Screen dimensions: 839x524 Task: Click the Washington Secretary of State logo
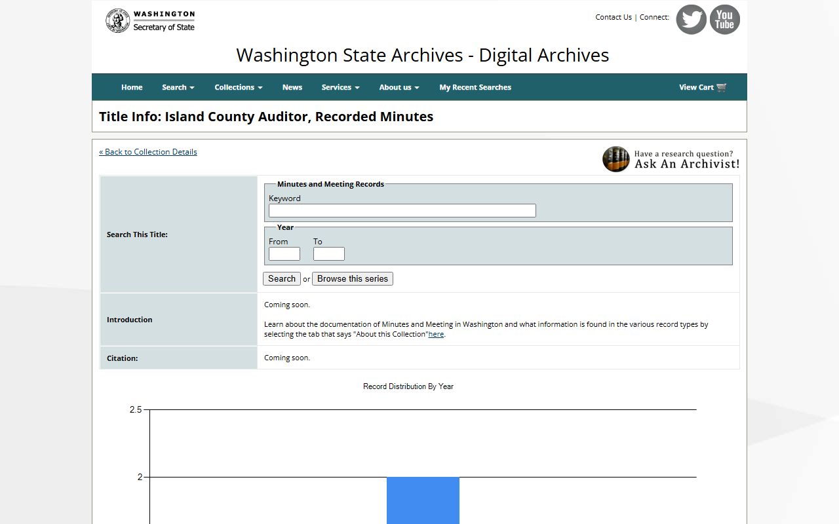pos(151,21)
